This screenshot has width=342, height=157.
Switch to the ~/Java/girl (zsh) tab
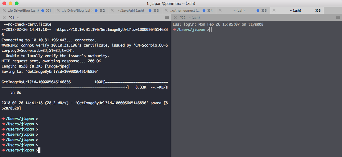(131, 10)
